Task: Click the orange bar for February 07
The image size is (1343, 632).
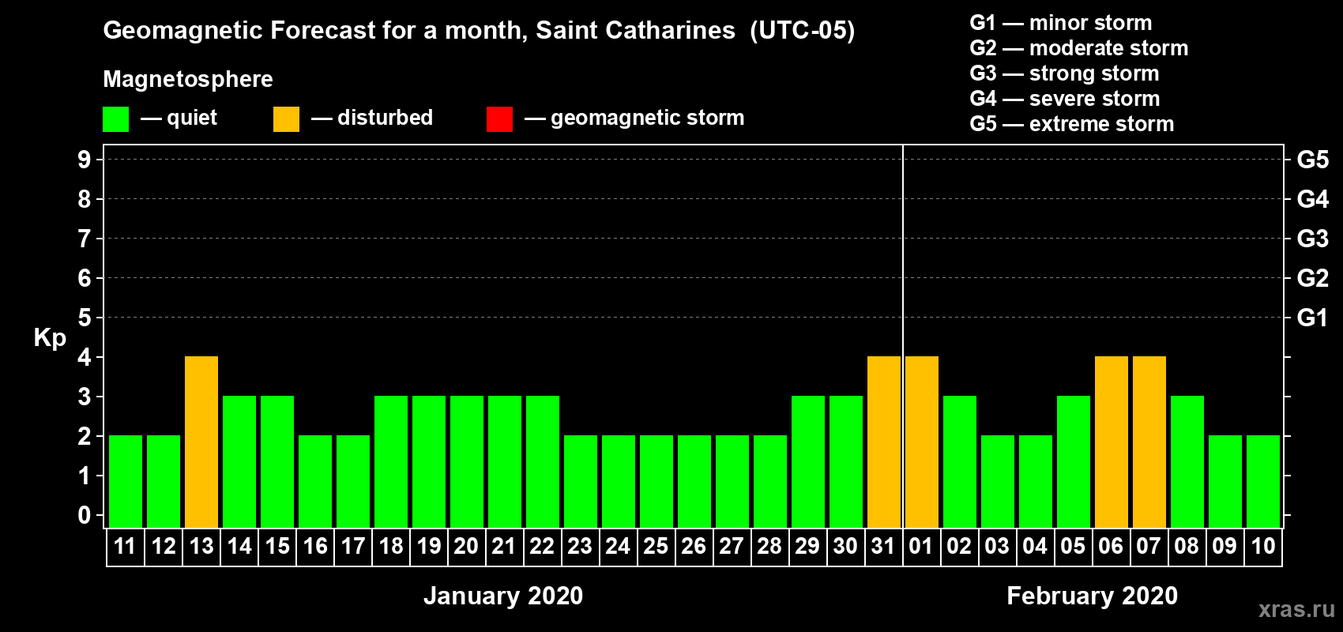Action: (1149, 442)
